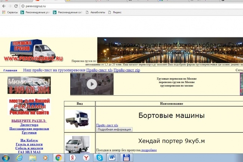Click the browser Forward arrow

pos(10,6)
